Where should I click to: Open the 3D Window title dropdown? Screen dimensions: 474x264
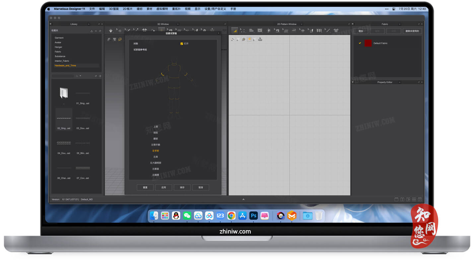pos(178,24)
